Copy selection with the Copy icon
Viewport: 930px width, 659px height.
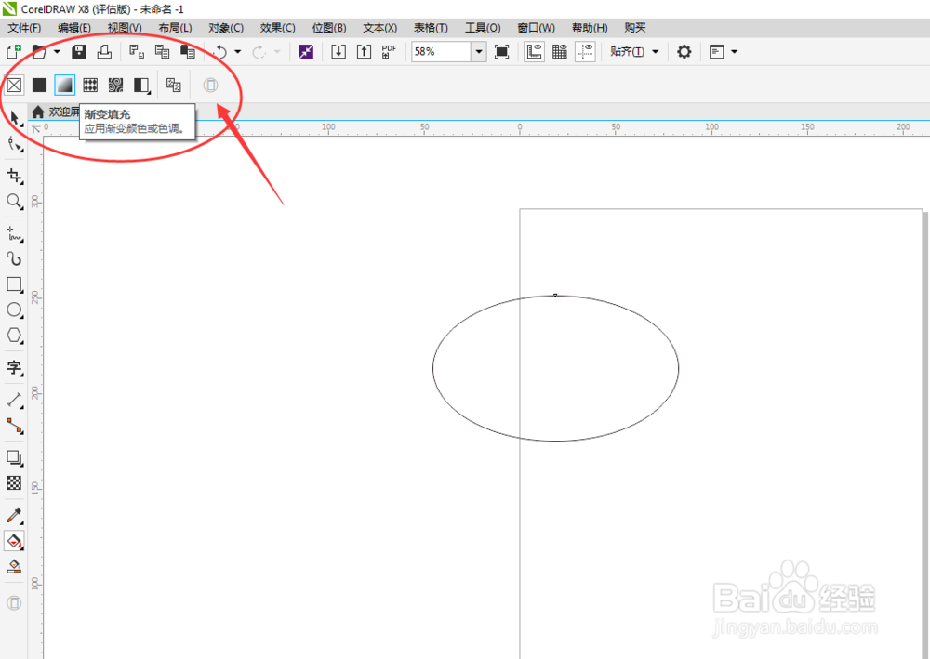pyautogui.click(x=162, y=51)
